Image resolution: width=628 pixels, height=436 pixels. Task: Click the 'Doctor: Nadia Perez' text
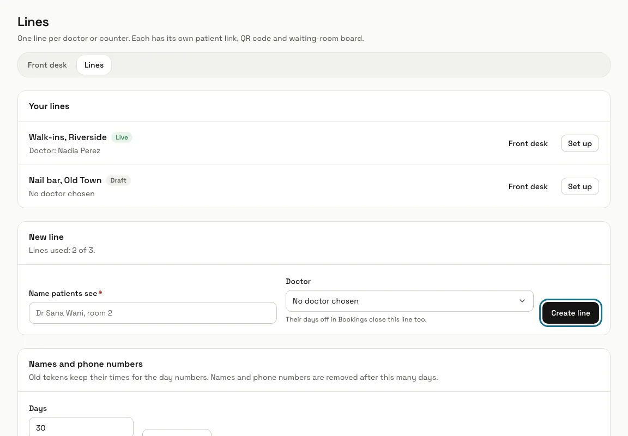click(x=64, y=150)
